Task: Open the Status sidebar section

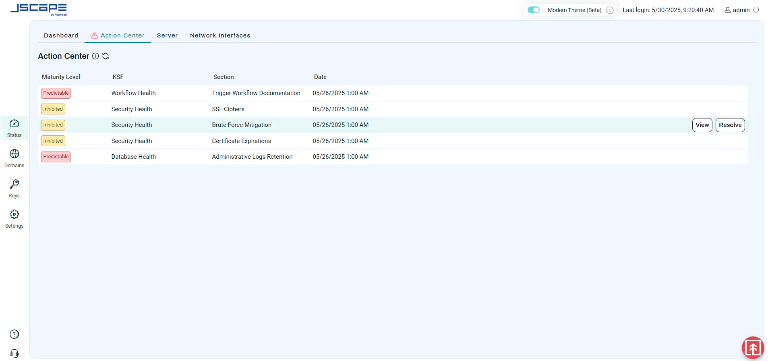Action: pos(14,128)
